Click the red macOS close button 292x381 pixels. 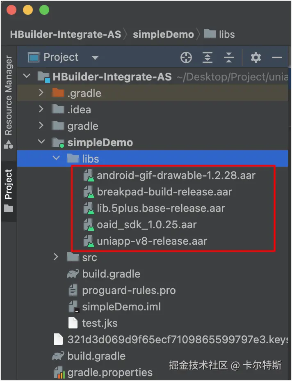click(12, 10)
